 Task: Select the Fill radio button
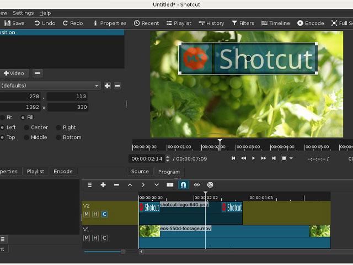[x=27, y=118]
